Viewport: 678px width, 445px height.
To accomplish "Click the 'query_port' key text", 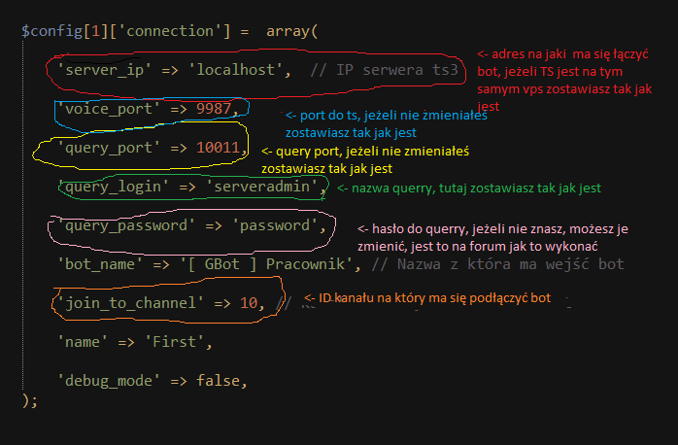I will [x=106, y=148].
